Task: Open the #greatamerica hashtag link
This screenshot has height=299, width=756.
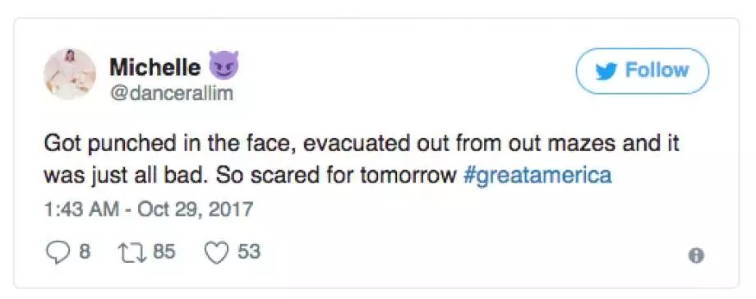Action: point(537,175)
